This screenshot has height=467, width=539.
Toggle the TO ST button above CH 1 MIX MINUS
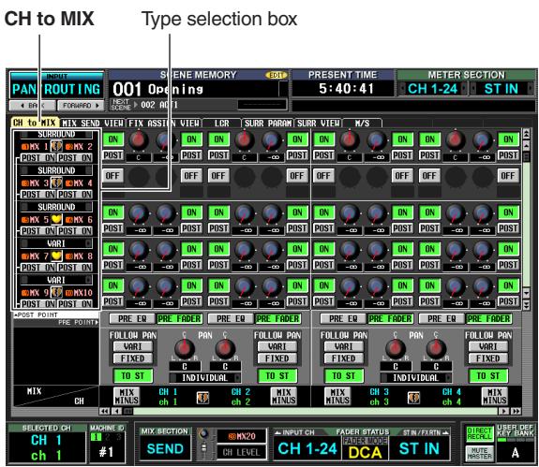[133, 375]
